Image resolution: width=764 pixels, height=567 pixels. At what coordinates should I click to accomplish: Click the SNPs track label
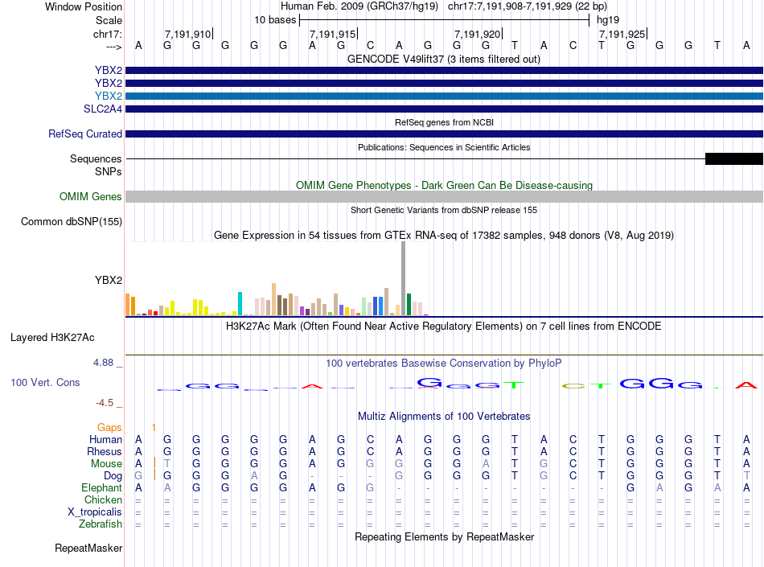tap(109, 171)
